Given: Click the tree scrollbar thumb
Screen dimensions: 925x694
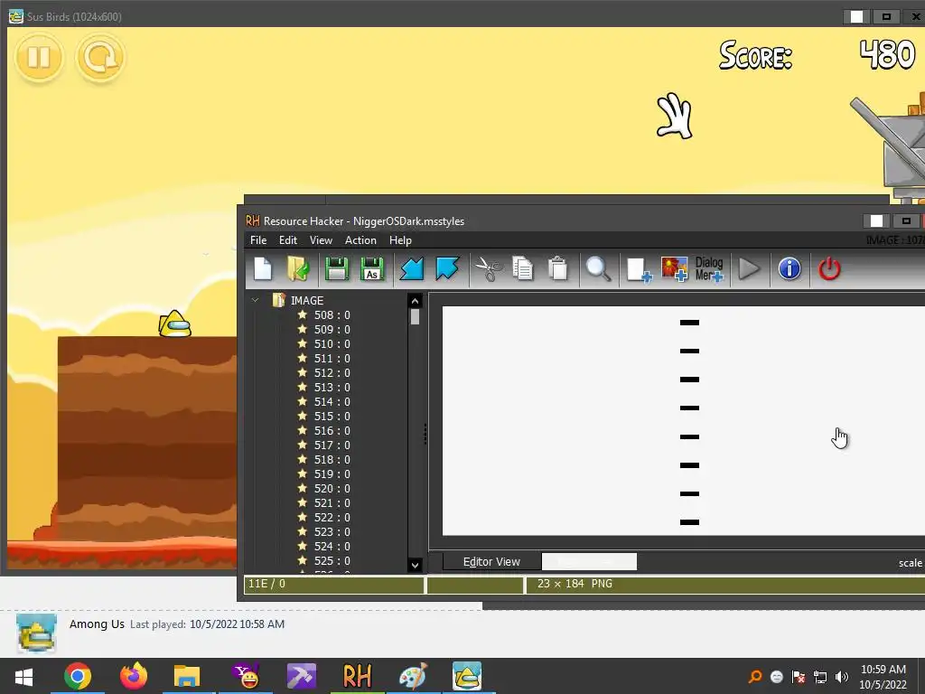Looking at the screenshot, I should pos(415,317).
